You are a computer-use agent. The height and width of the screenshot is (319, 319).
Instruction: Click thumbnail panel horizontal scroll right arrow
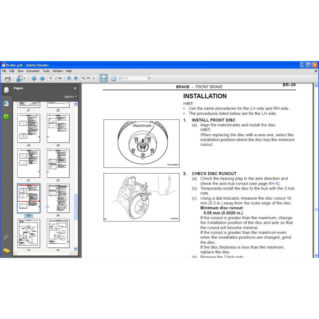point(71,253)
